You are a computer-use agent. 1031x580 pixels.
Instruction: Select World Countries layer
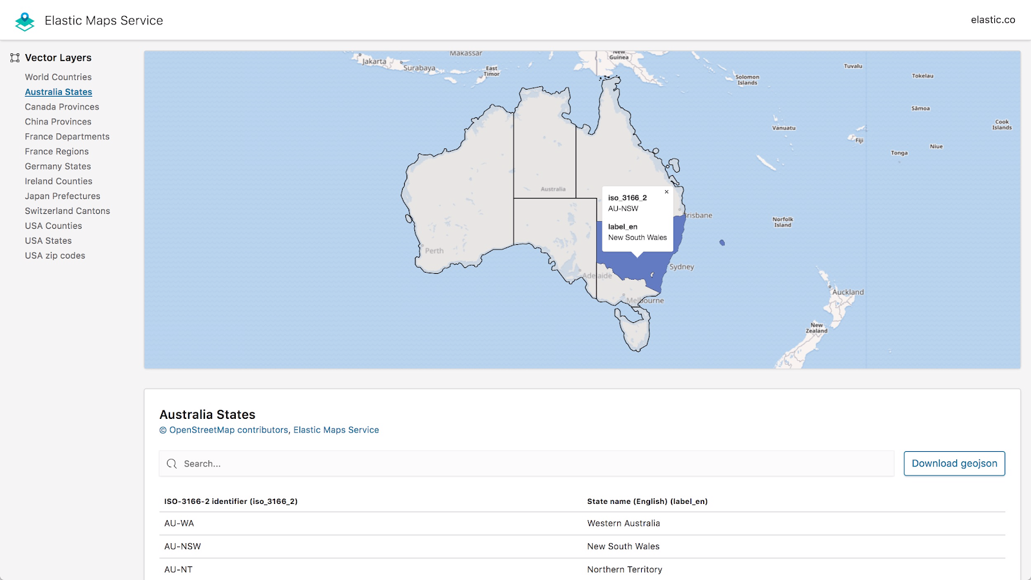[x=58, y=77]
